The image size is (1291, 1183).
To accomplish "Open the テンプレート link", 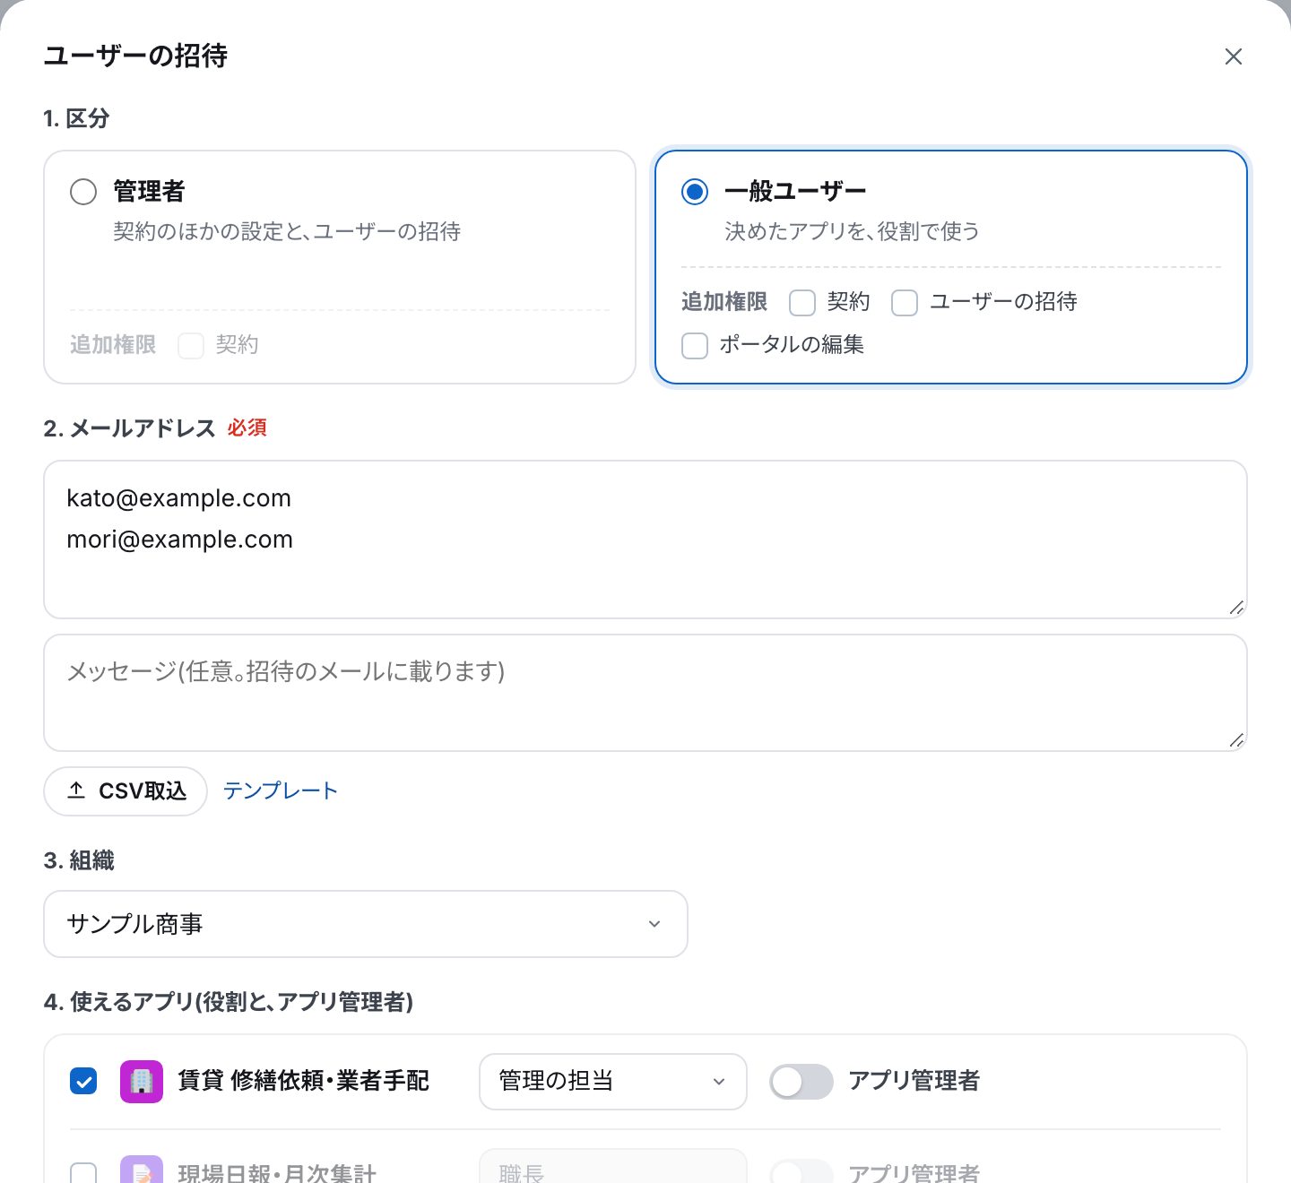I will coord(280,791).
